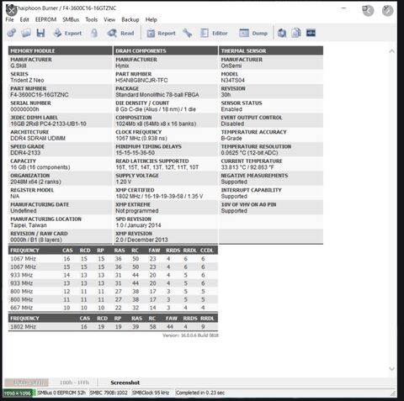Click the OnSemi thermal sensor manufacturer
This screenshot has height=401, width=404.
[x=231, y=66]
